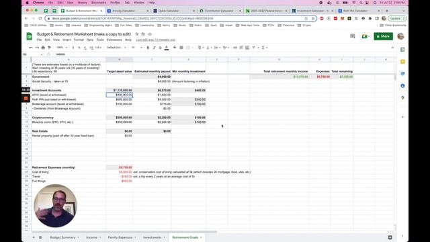Select the Paint format tool
This screenshot has height=242, width=430.
(49, 48)
